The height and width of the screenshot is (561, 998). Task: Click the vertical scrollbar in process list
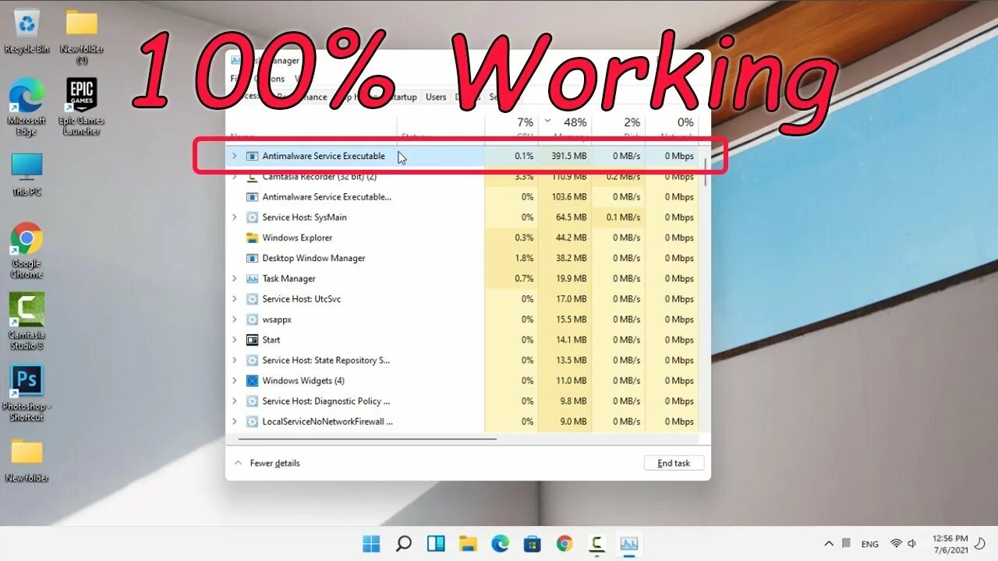click(x=706, y=173)
